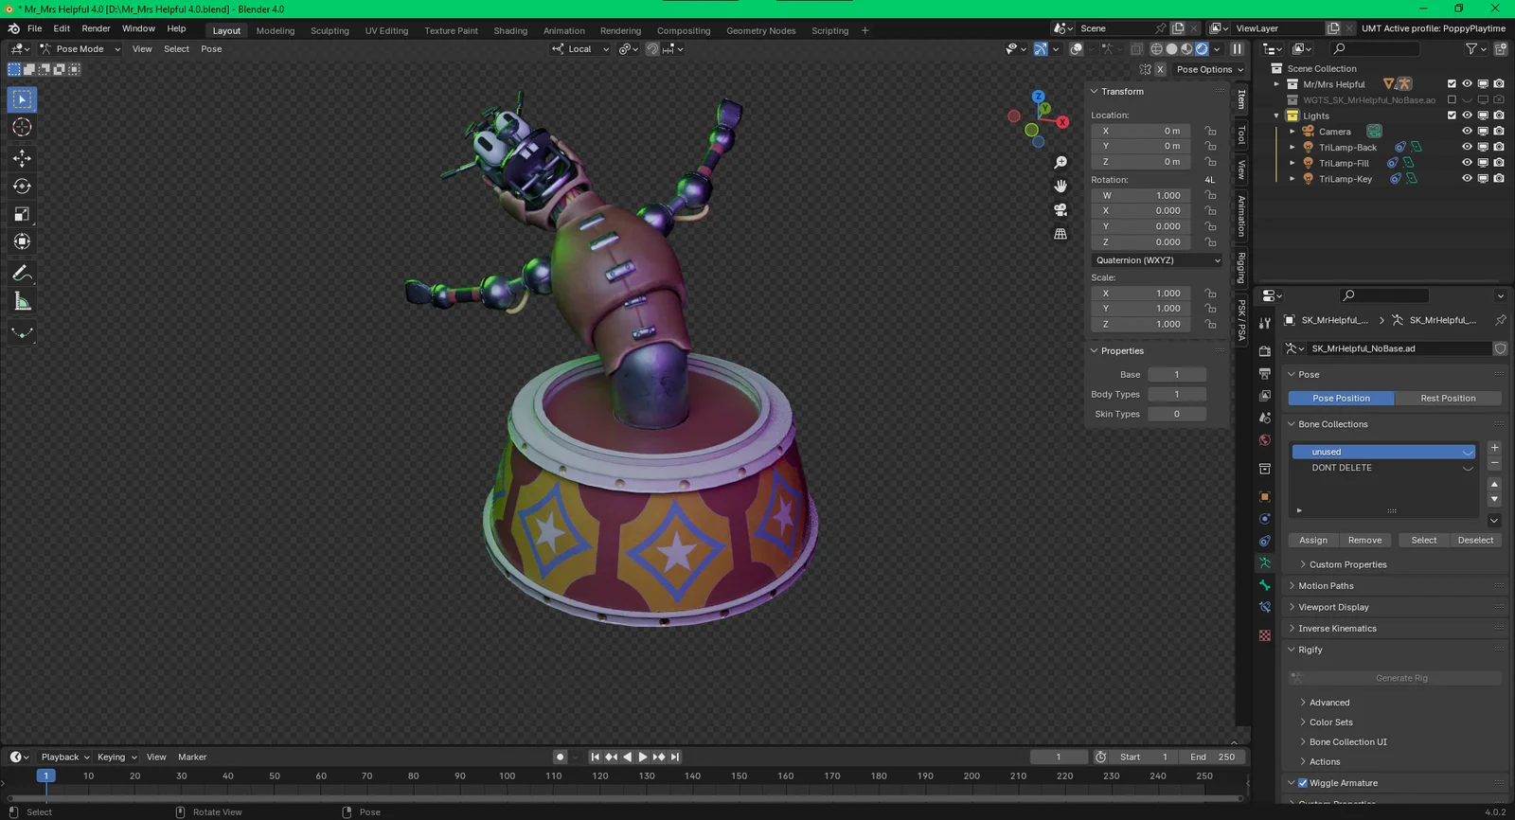Viewport: 1515px width, 820px height.
Task: Expand the Viewport Display panel
Action: click(x=1333, y=607)
